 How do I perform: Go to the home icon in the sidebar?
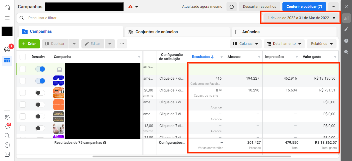pos(7,7)
